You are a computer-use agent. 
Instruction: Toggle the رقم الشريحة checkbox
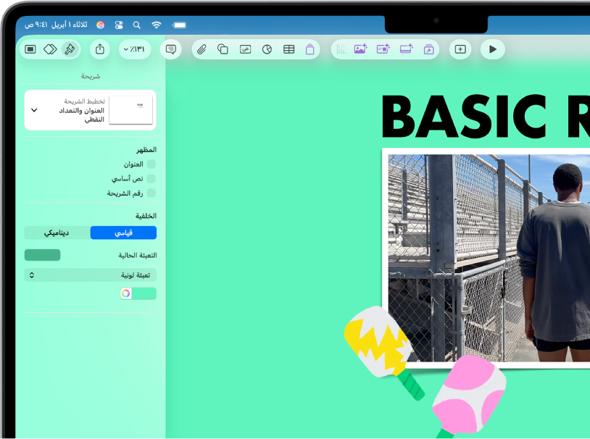[151, 193]
